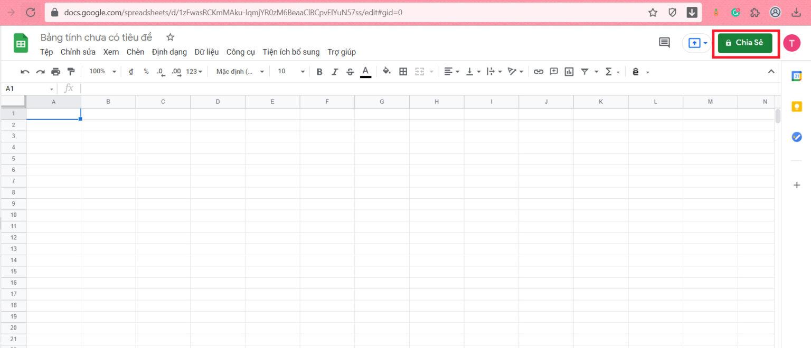The image size is (811, 348).
Task: Increase decimal places icon
Action: pyautogui.click(x=176, y=72)
